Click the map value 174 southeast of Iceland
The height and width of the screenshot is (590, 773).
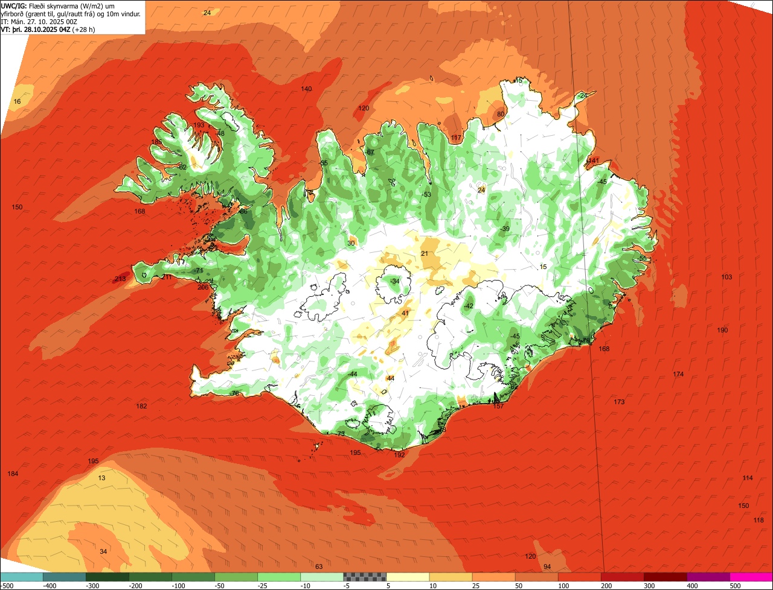(x=678, y=374)
